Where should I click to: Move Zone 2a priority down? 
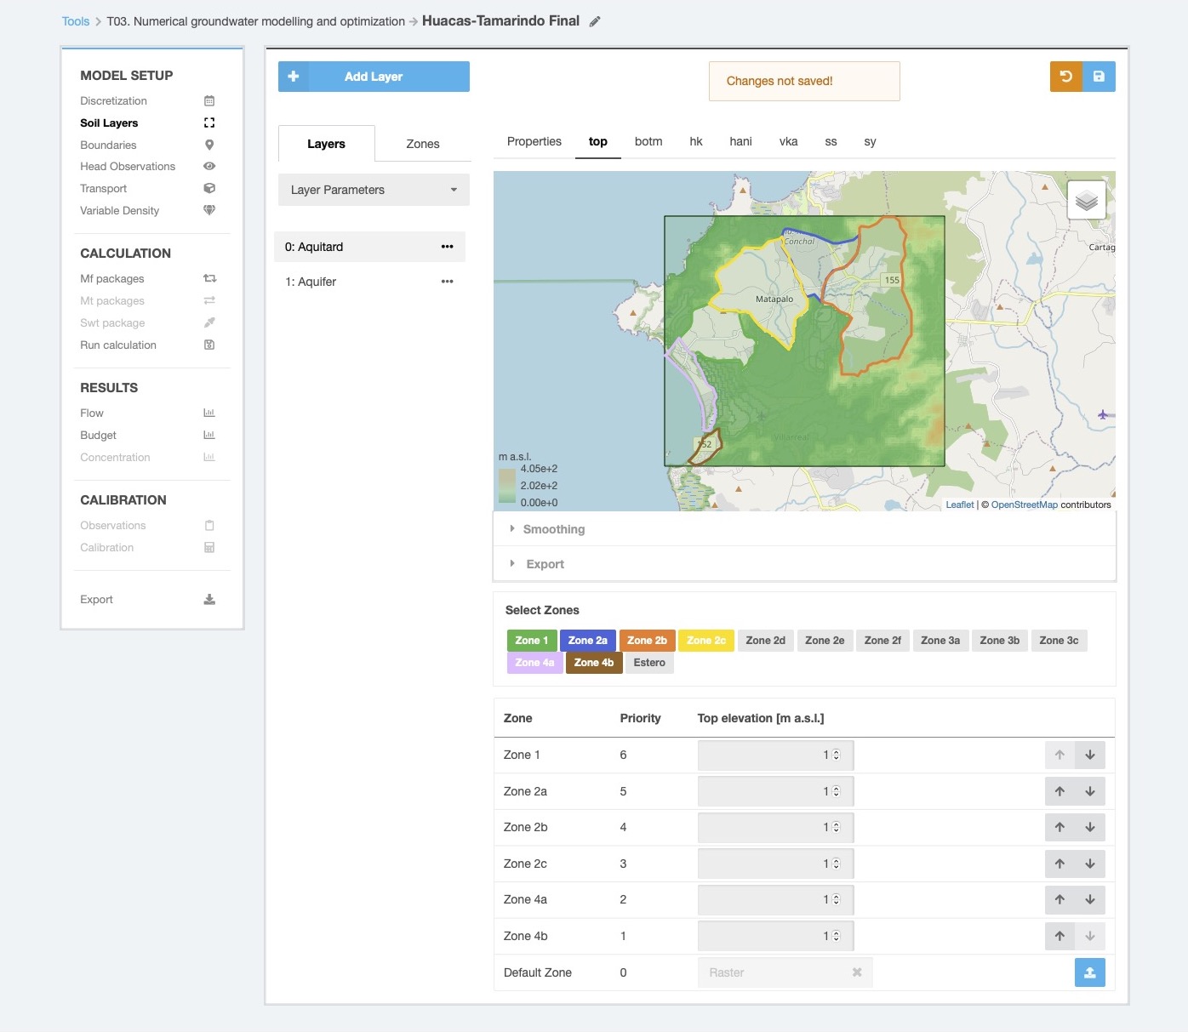coord(1090,791)
